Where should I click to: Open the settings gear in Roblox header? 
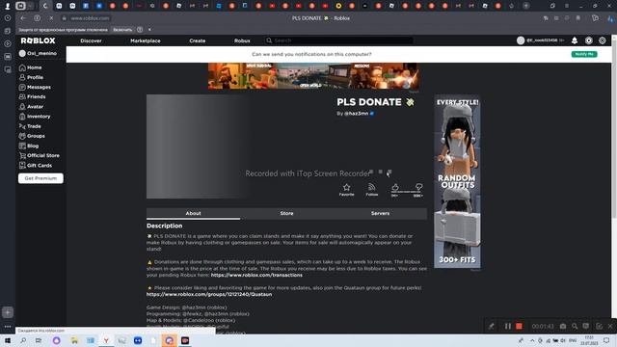603,40
